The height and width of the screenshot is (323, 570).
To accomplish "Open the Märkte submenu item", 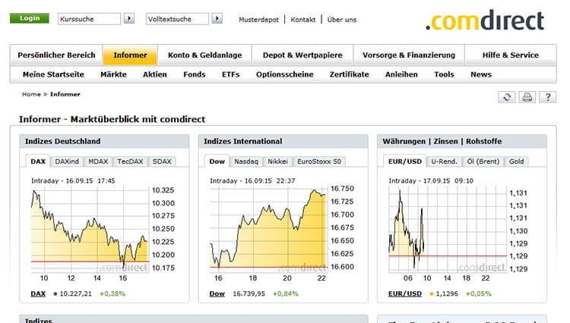I will click(x=113, y=74).
